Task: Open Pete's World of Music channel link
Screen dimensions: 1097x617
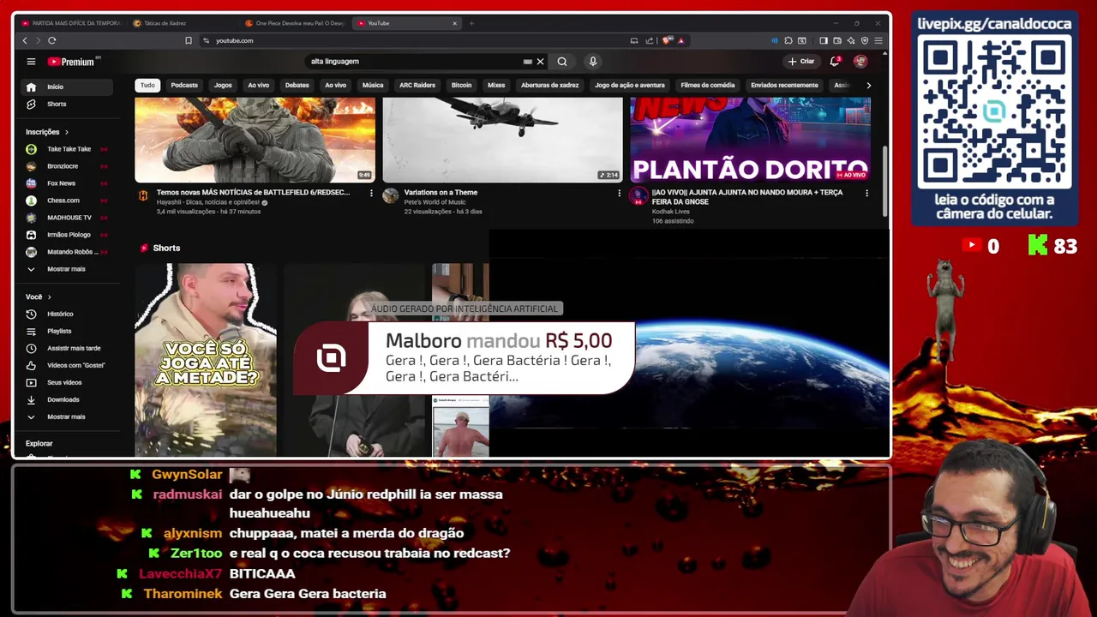Action: coord(435,202)
